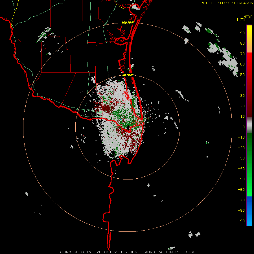
Task: Click the KBRO radar station identifier
Action: pyautogui.click(x=150, y=252)
